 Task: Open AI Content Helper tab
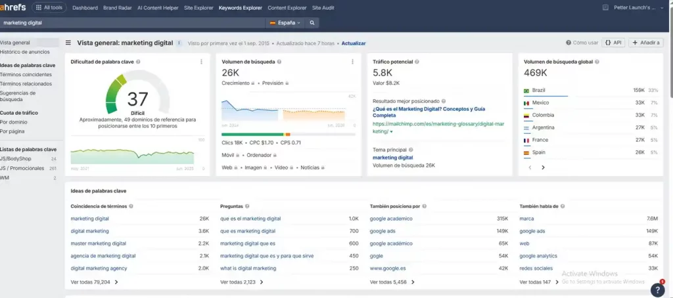pos(158,8)
